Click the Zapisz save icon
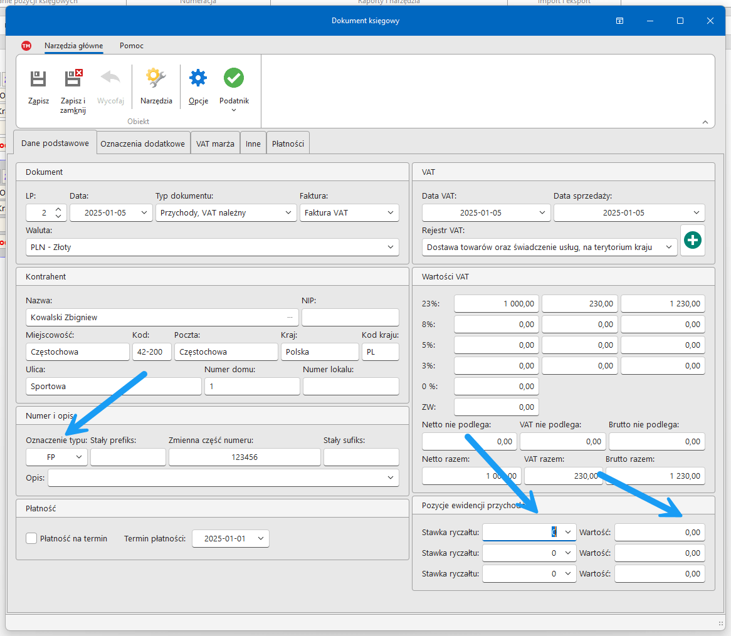The image size is (731, 636). pos(38,79)
